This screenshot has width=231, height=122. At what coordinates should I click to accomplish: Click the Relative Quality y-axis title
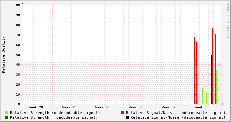pos(3,55)
